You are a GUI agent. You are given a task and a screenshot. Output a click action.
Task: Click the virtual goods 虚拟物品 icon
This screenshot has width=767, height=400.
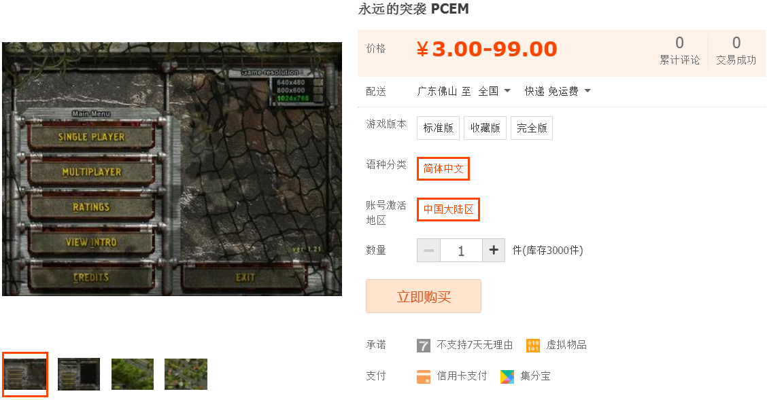[x=532, y=346]
